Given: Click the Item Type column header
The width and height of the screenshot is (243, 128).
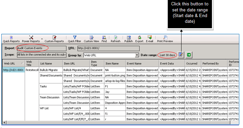Looking at the screenshot, I should (x=97, y=63).
